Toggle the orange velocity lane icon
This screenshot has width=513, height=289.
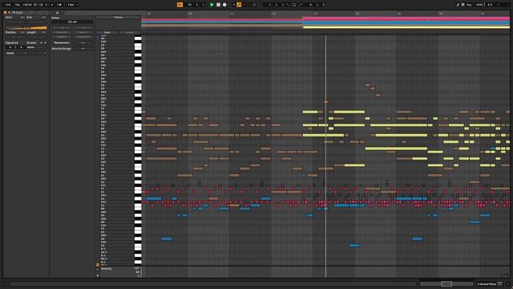click(x=98, y=265)
